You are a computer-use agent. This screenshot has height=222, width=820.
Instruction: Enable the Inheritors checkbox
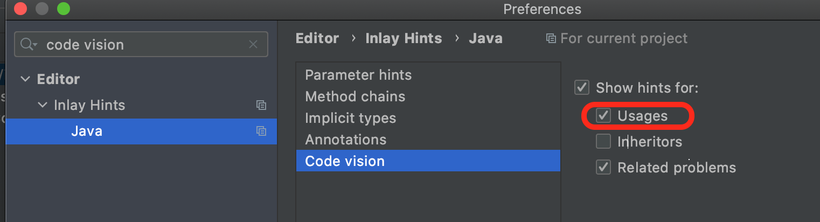(x=603, y=142)
